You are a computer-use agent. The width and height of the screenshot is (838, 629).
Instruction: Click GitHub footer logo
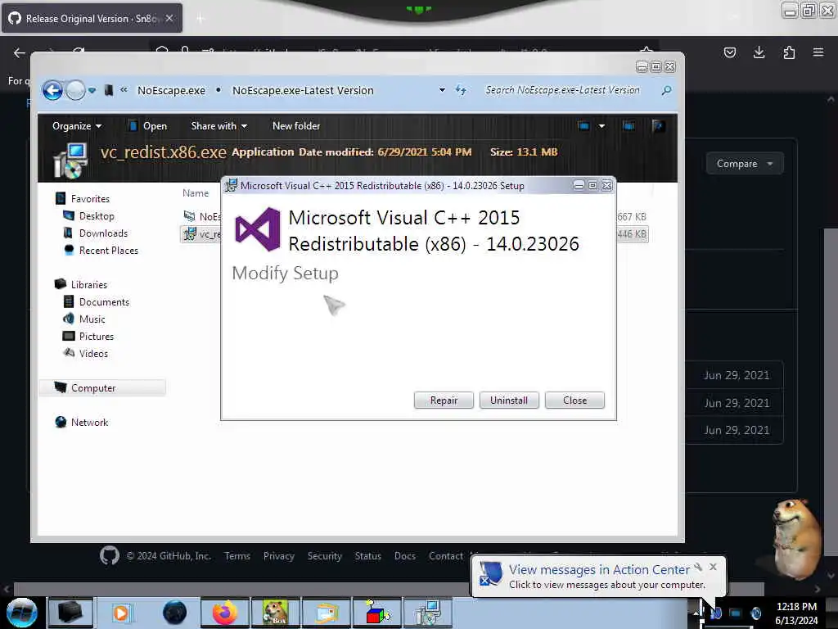point(110,556)
